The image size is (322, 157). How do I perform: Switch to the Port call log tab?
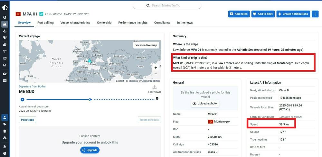[45, 23]
